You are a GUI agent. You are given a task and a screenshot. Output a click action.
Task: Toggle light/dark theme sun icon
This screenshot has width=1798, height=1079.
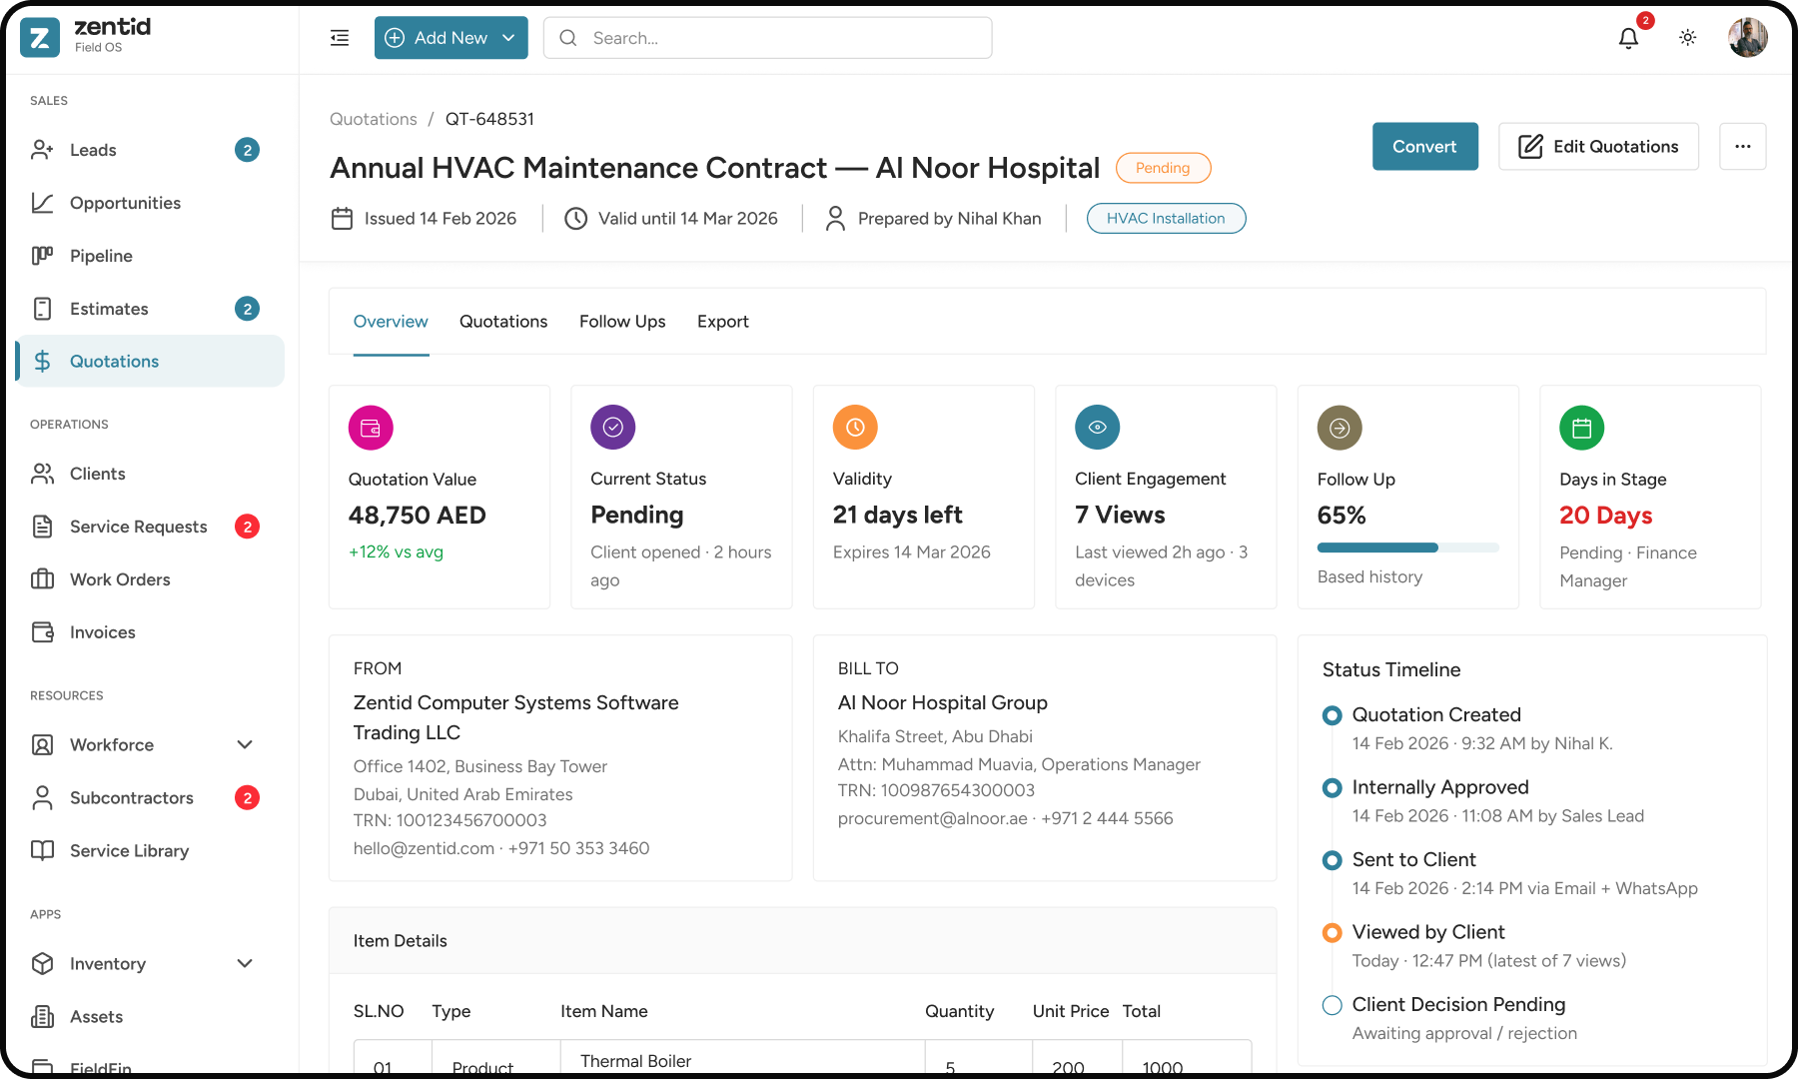[1688, 38]
